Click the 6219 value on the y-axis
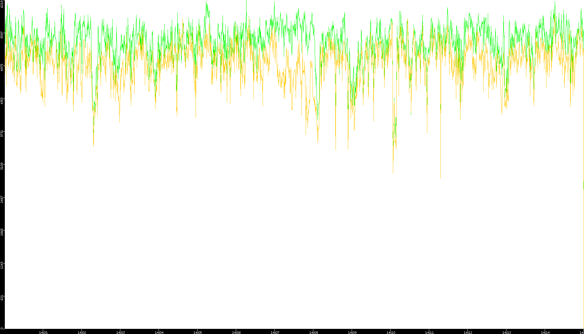The height and width of the screenshot is (334, 584). pos(2,4)
